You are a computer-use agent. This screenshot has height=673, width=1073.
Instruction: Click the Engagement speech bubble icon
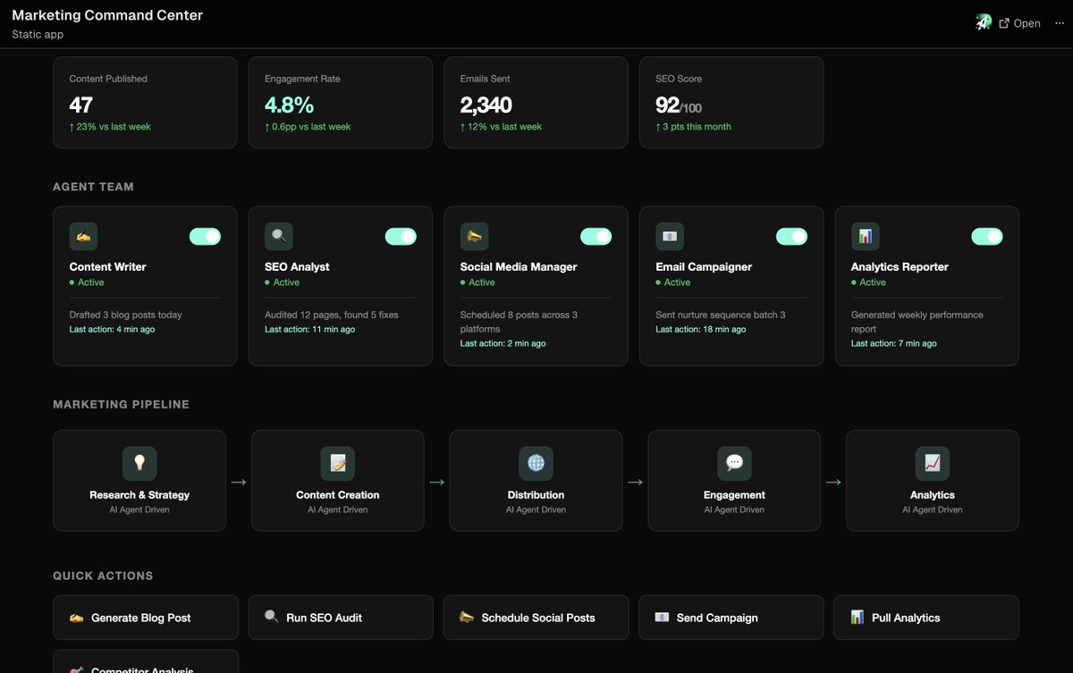click(x=734, y=463)
